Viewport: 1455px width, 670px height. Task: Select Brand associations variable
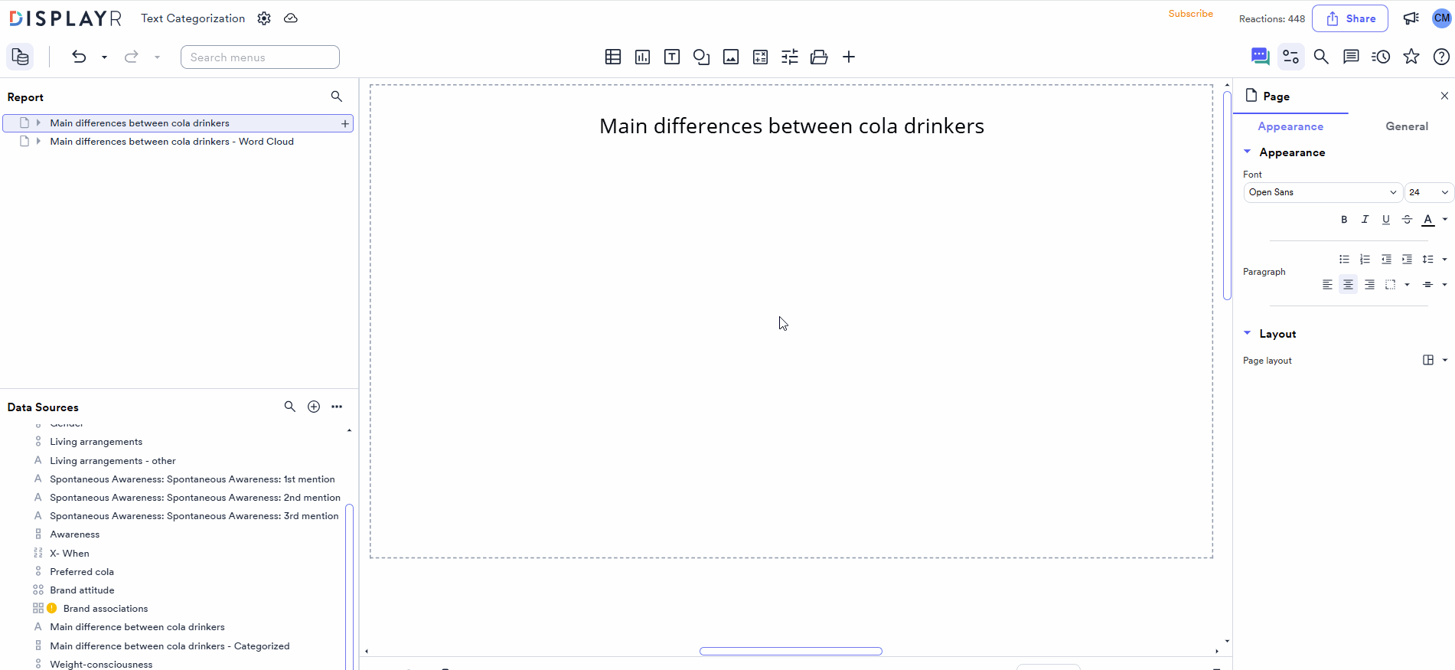point(106,609)
